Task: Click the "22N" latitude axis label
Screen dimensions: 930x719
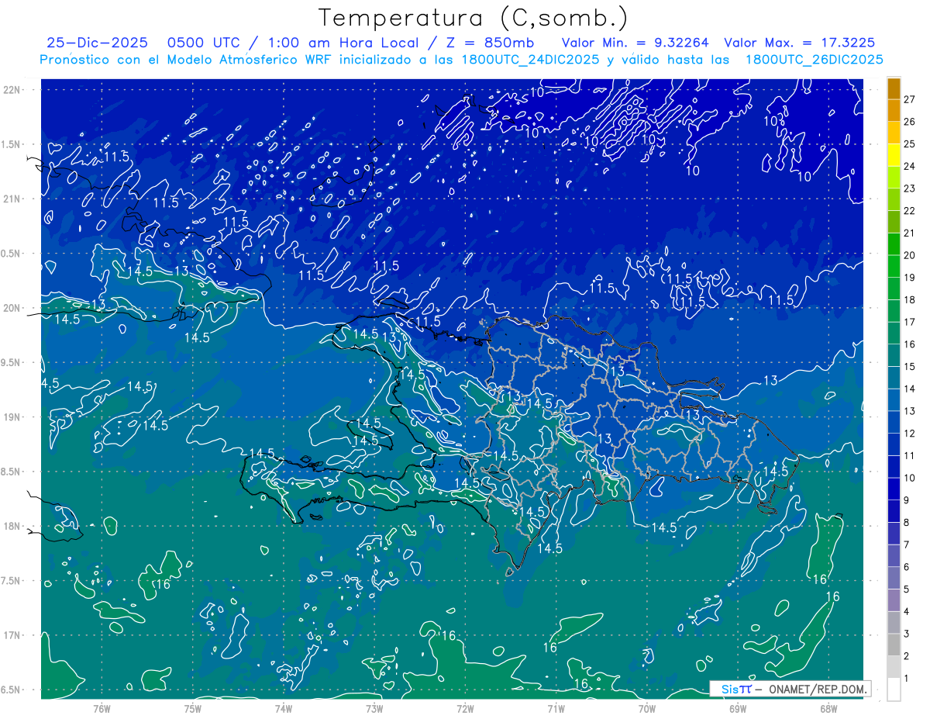Action: [13, 90]
